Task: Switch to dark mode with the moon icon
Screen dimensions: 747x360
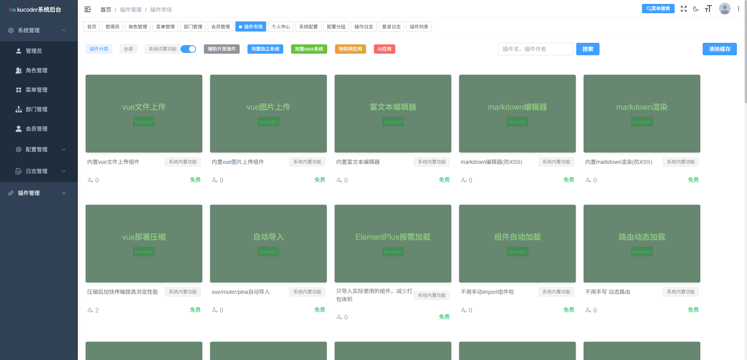Action: 696,9
